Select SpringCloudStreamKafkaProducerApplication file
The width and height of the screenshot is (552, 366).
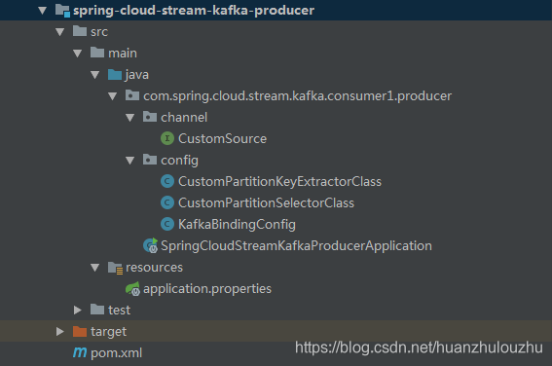pyautogui.click(x=296, y=245)
